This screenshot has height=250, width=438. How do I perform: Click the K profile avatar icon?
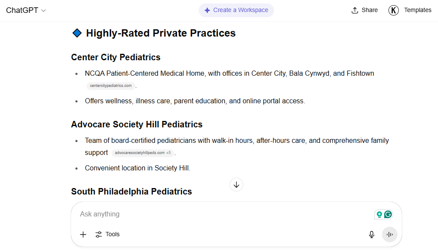click(x=393, y=10)
